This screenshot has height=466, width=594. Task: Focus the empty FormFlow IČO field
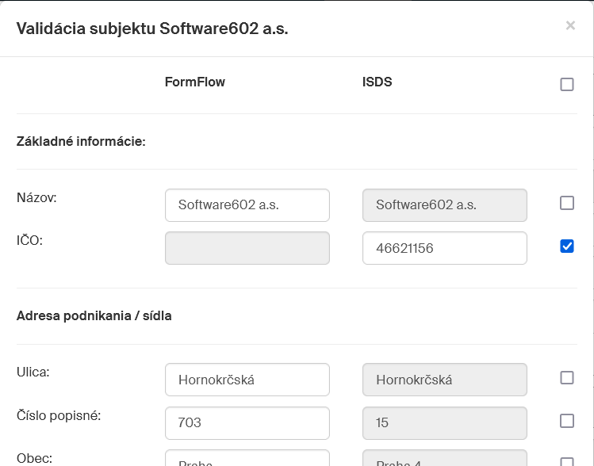coord(247,248)
